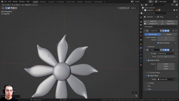The height and width of the screenshot is (101, 179).
Task: Switch to the Shading workspace tab
Action: pyautogui.click(x=80, y=2)
